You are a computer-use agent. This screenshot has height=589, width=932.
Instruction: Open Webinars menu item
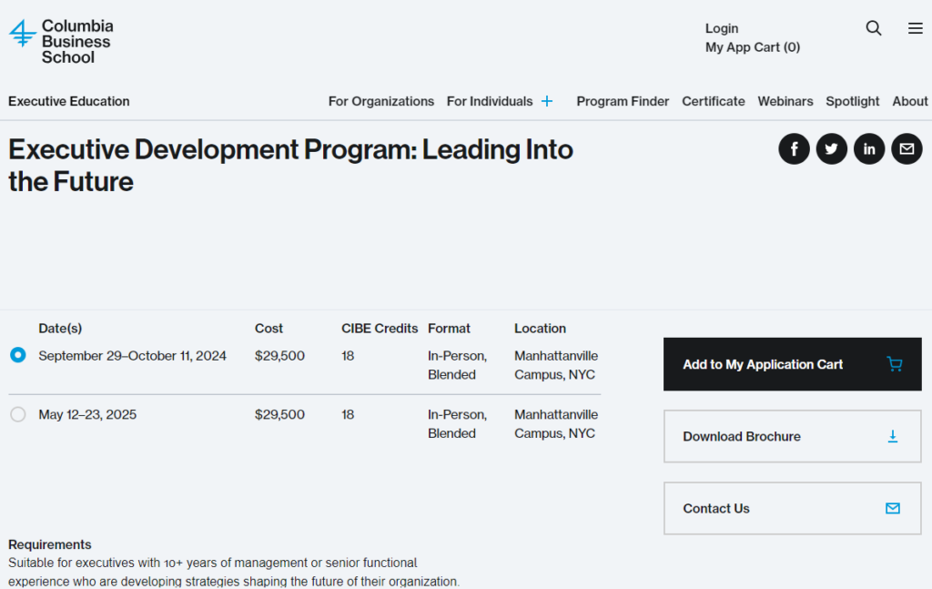click(785, 102)
